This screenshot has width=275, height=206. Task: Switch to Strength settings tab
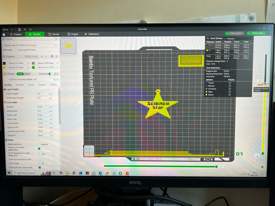tap(20, 85)
